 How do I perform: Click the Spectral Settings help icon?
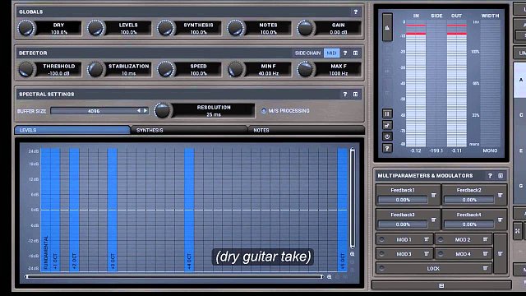[x=345, y=95]
